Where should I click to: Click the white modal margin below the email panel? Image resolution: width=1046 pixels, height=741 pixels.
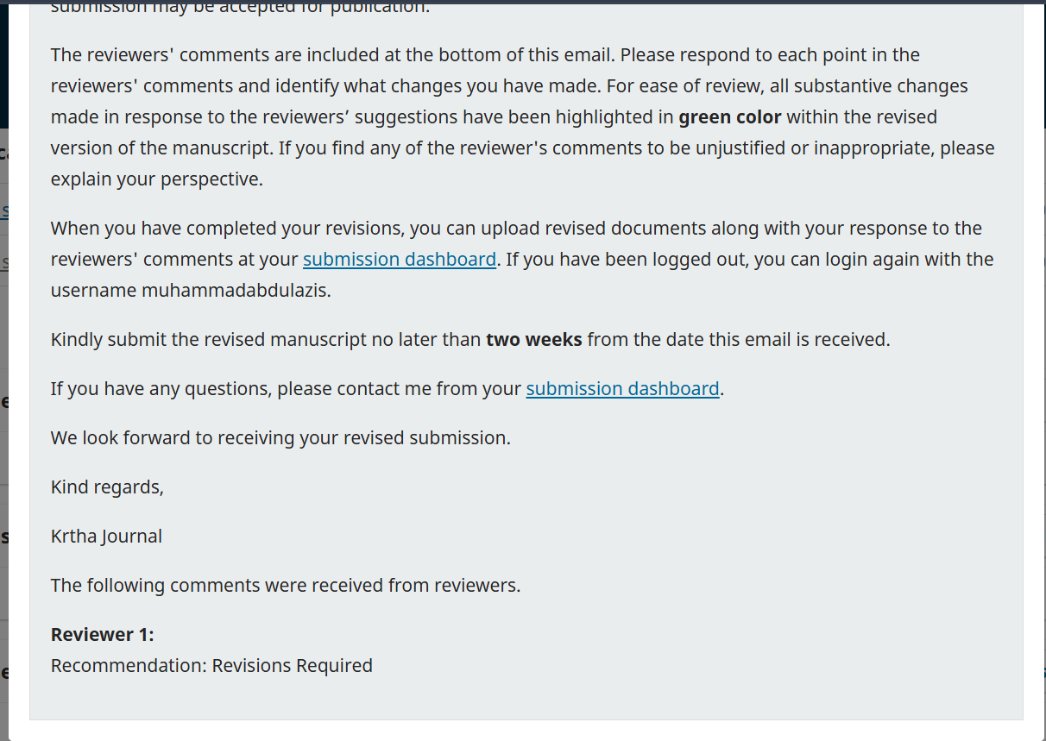[x=526, y=730]
